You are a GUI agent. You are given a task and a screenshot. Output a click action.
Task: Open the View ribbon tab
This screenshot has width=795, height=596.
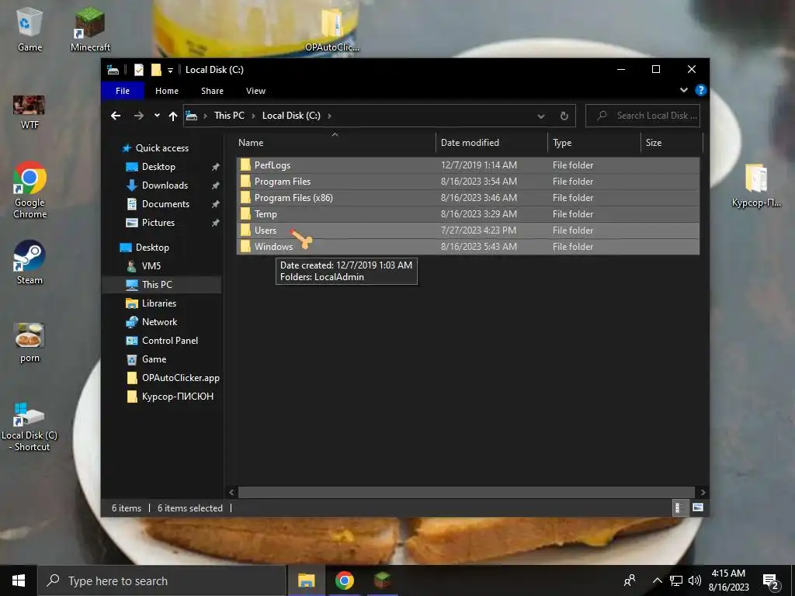pos(255,91)
